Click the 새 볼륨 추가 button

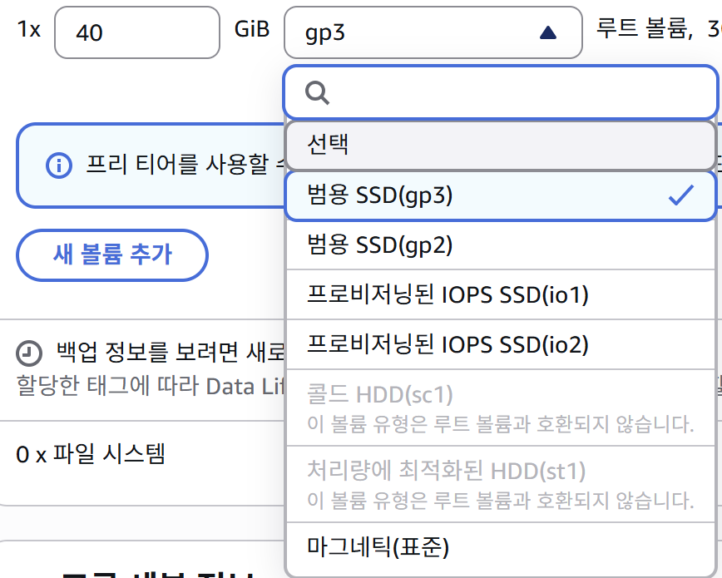(x=112, y=254)
